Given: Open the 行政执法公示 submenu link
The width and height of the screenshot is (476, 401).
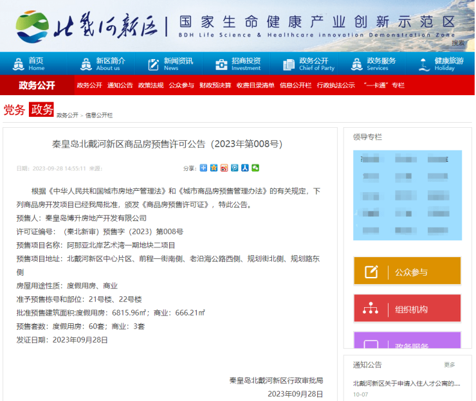Looking at the screenshot, I should (x=336, y=85).
